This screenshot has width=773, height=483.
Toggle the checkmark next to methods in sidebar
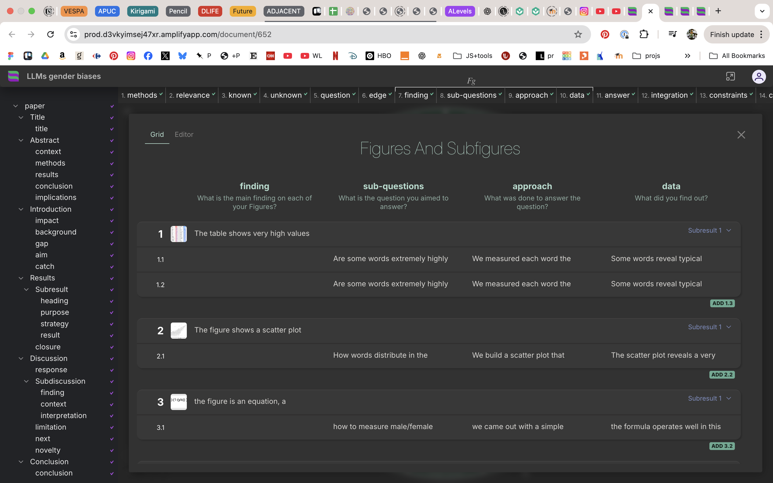coord(112,164)
